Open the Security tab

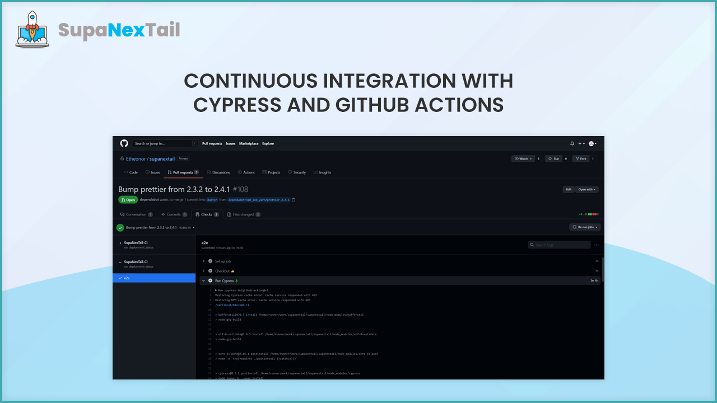click(x=297, y=172)
